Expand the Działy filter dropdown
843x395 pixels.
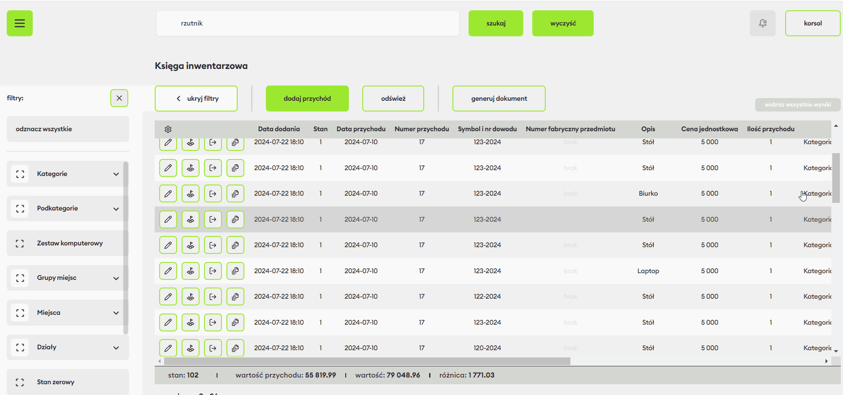[x=116, y=348]
